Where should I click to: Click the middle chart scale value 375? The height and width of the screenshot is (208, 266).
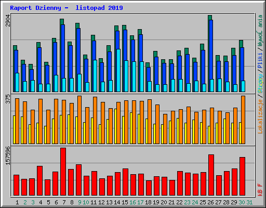point(8,99)
